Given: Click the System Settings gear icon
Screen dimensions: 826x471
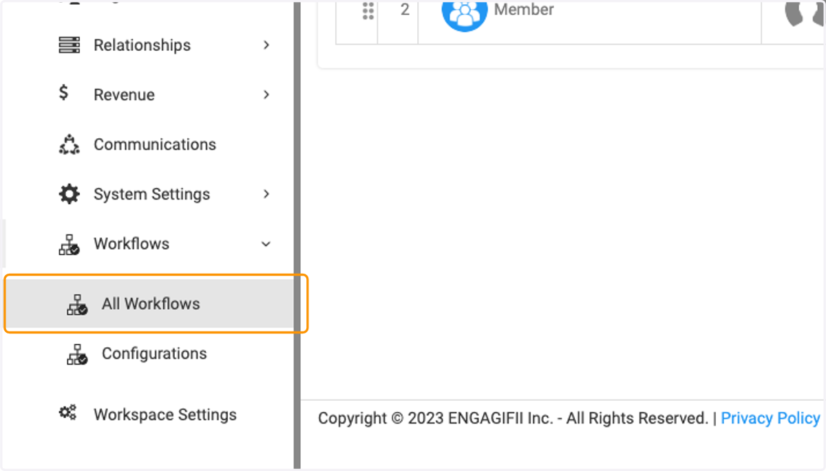Looking at the screenshot, I should [x=69, y=194].
